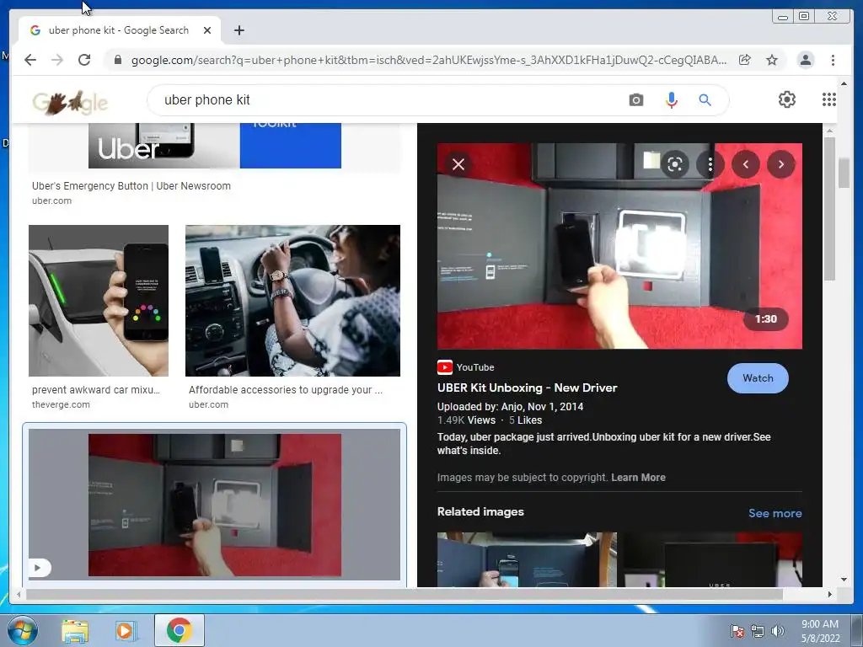Close the image preview panel
Image resolution: width=863 pixels, height=647 pixels.
tap(458, 164)
